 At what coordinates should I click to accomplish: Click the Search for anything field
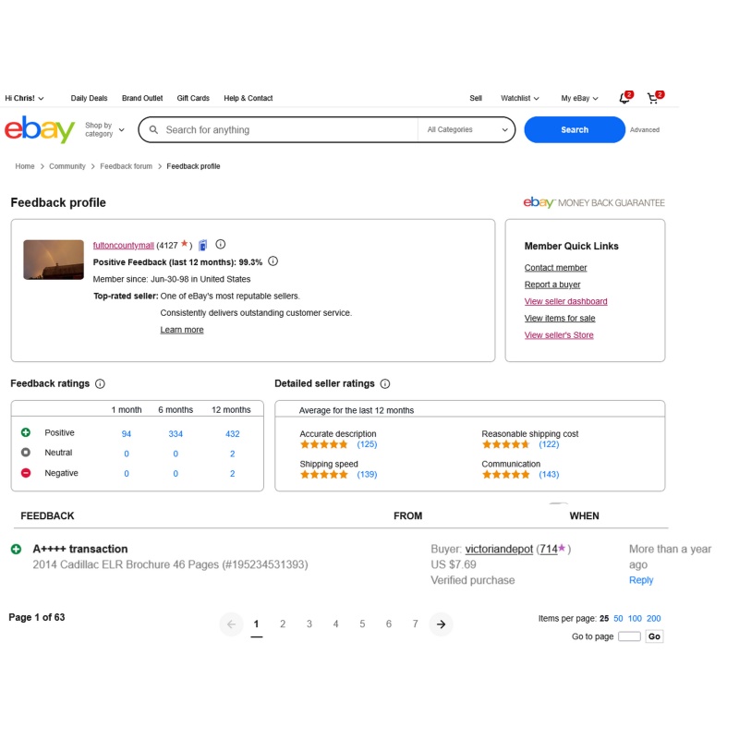278,129
